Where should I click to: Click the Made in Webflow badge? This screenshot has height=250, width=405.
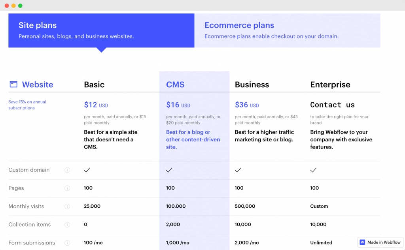point(380,242)
